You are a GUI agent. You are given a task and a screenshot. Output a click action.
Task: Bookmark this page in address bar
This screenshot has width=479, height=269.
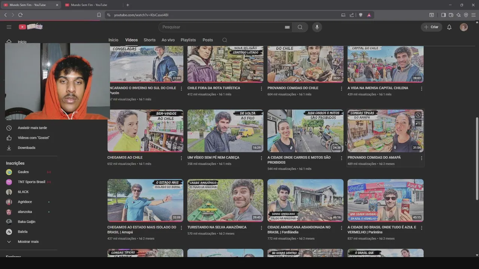[x=99, y=15]
